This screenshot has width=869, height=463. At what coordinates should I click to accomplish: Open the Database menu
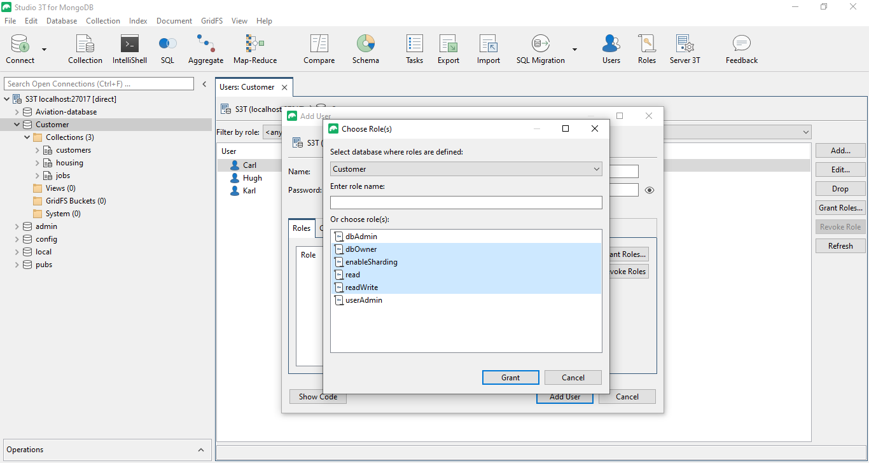click(62, 21)
